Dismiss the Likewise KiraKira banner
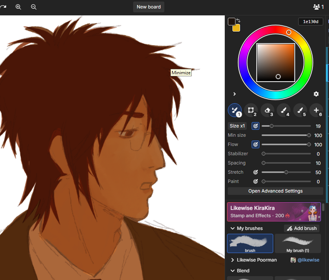The height and width of the screenshot is (280, 329). point(314,208)
